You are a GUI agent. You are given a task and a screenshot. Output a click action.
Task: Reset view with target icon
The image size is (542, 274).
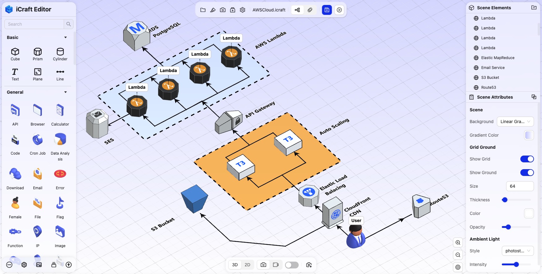458,267
